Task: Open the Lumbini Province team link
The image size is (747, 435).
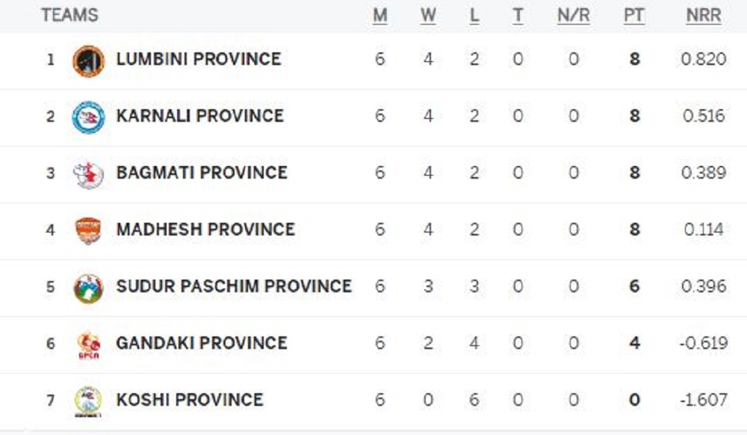Action: click(199, 59)
